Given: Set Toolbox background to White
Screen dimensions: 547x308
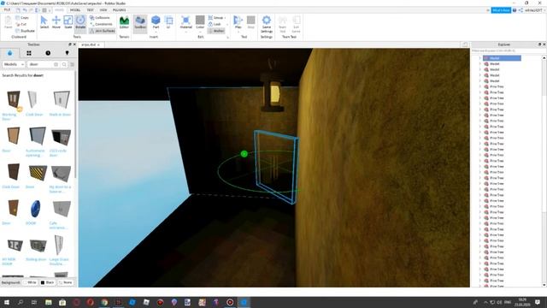Looking at the screenshot, I should pyautogui.click(x=31, y=282).
